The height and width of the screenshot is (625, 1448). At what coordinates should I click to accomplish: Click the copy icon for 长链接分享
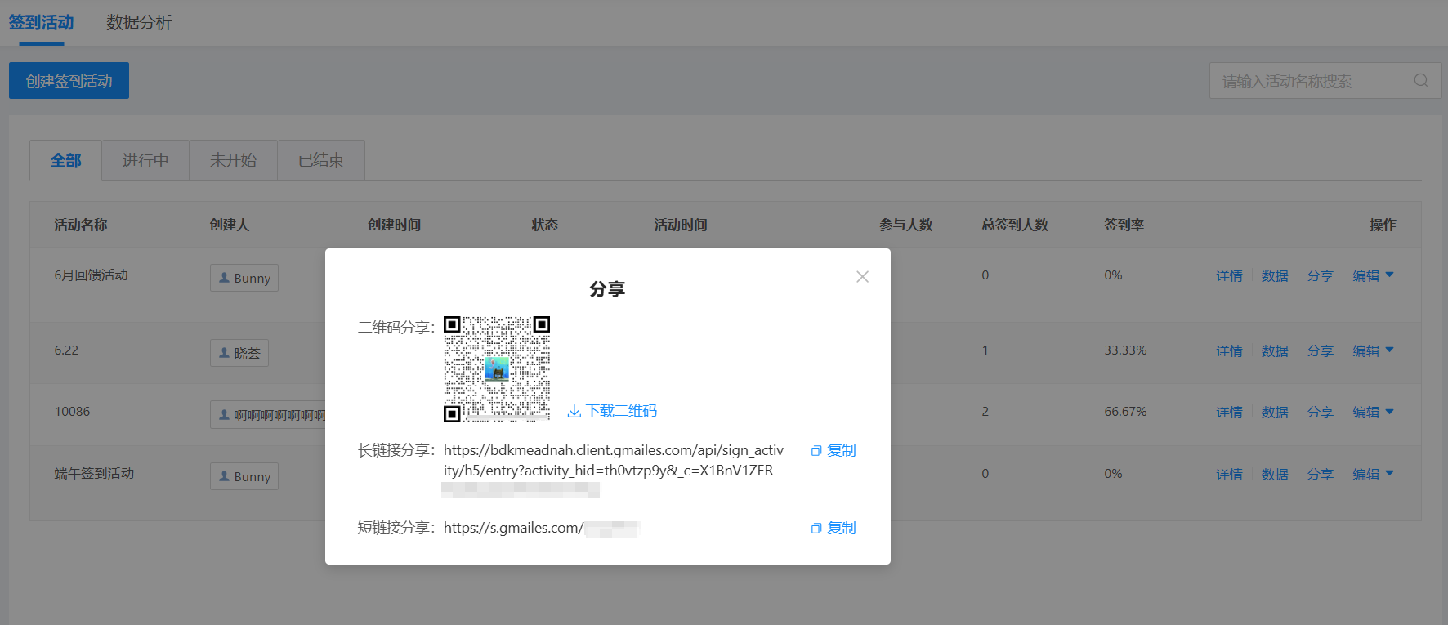click(x=816, y=451)
